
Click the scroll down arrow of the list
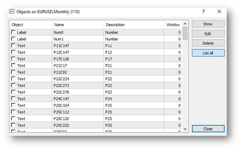point(185,129)
